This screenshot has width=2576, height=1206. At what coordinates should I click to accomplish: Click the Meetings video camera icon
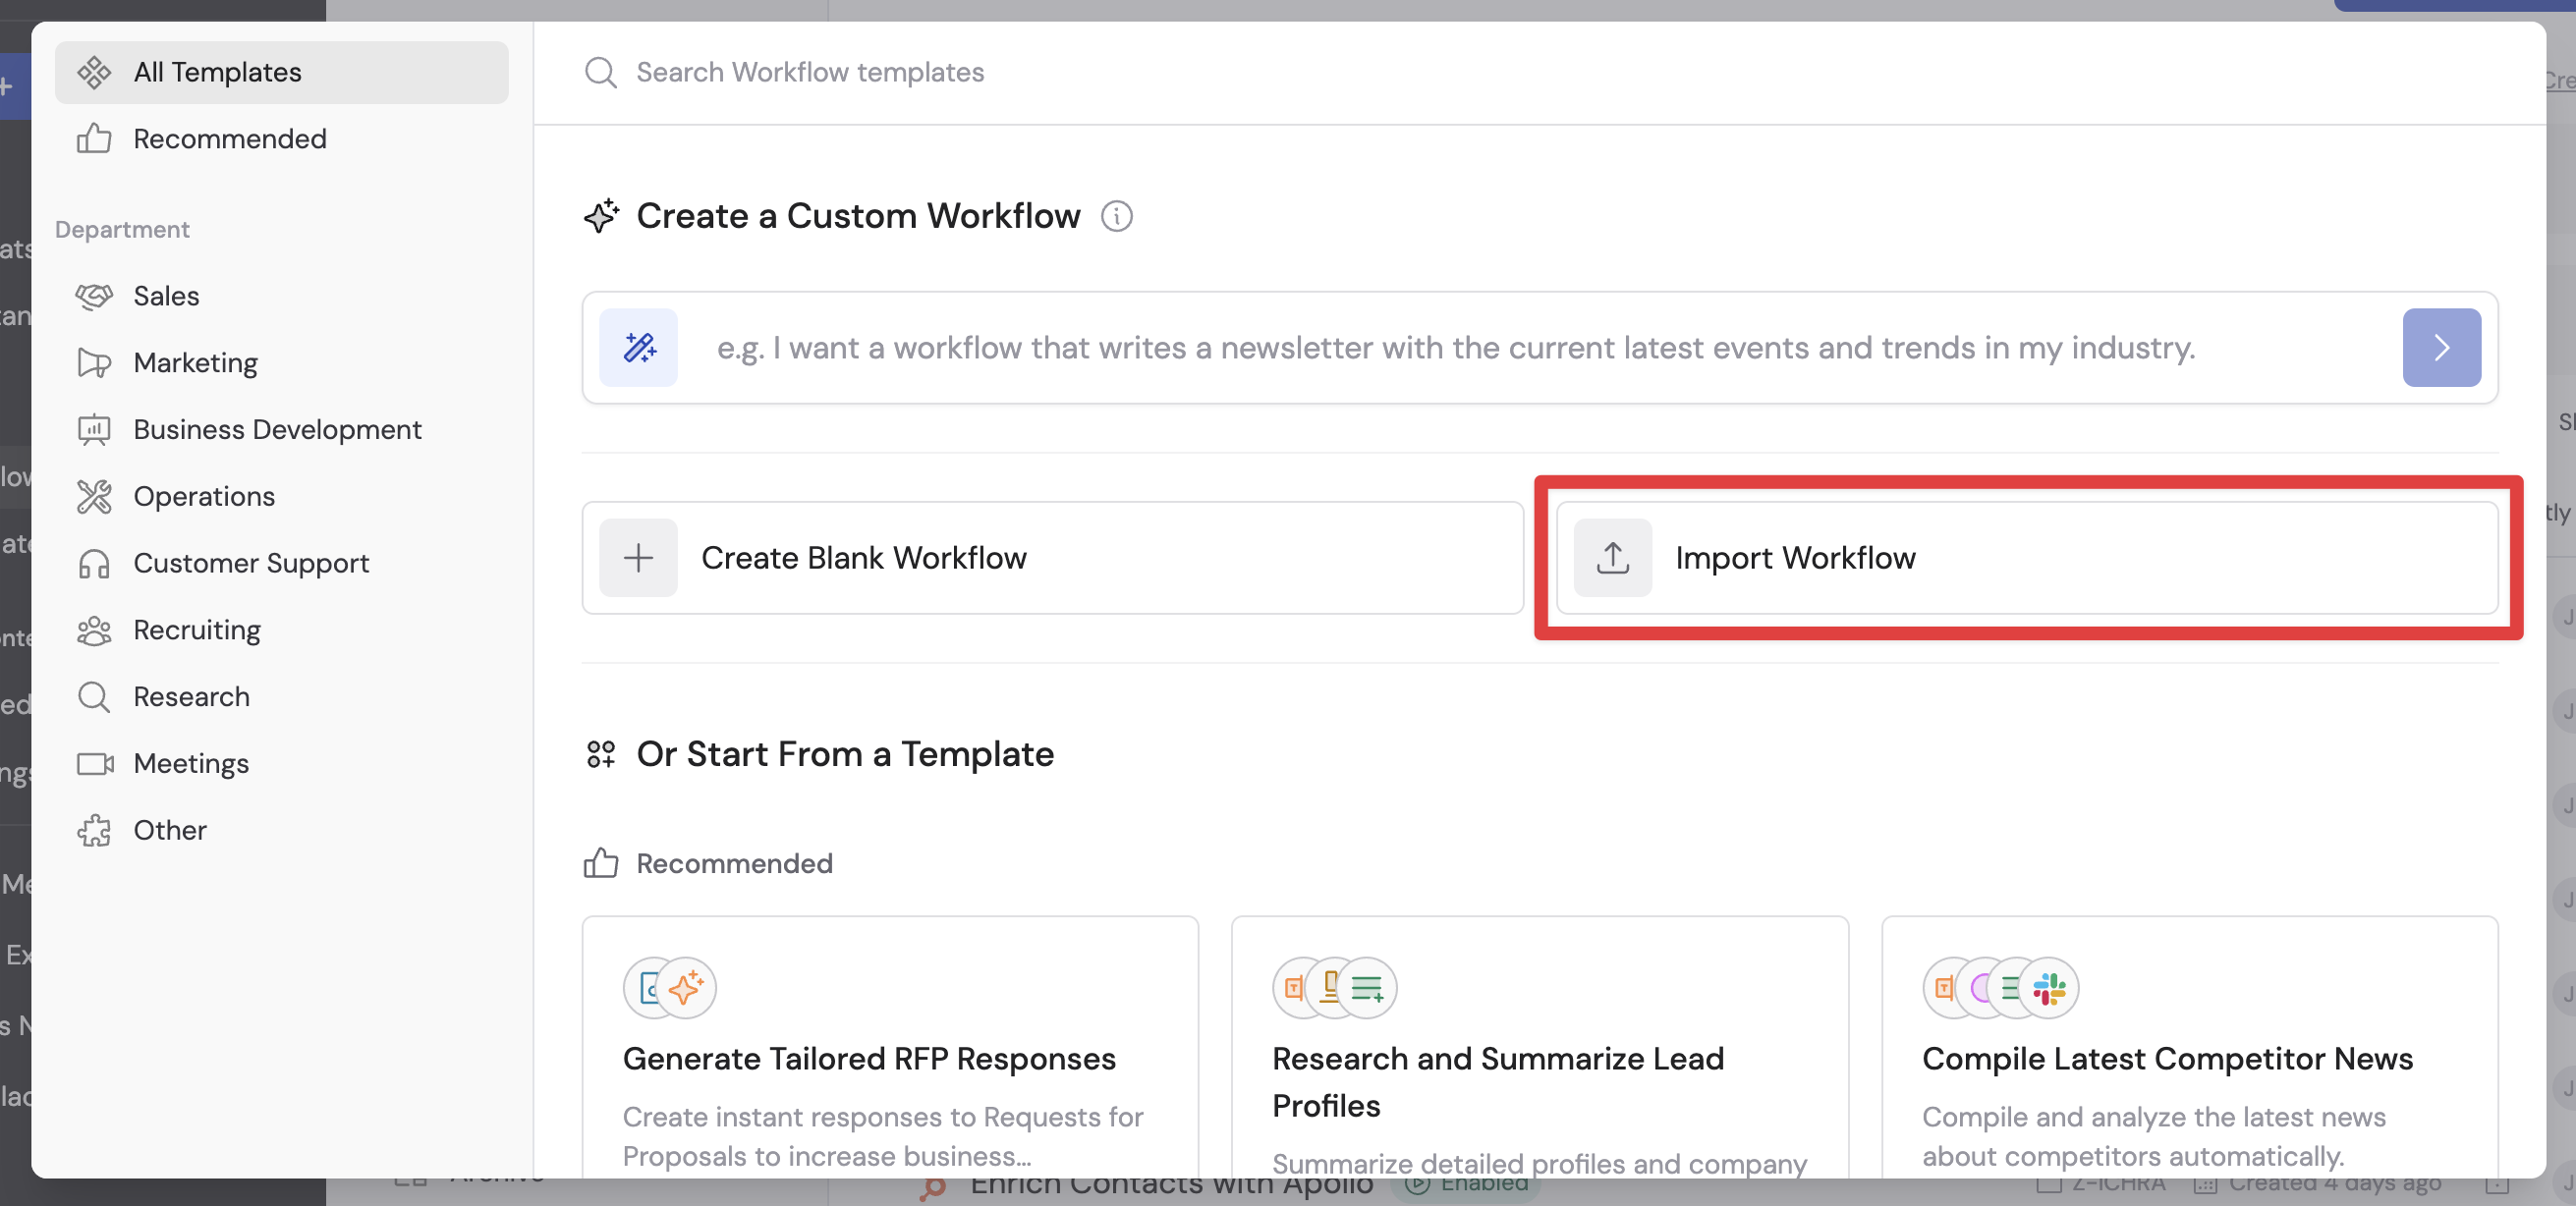point(94,763)
